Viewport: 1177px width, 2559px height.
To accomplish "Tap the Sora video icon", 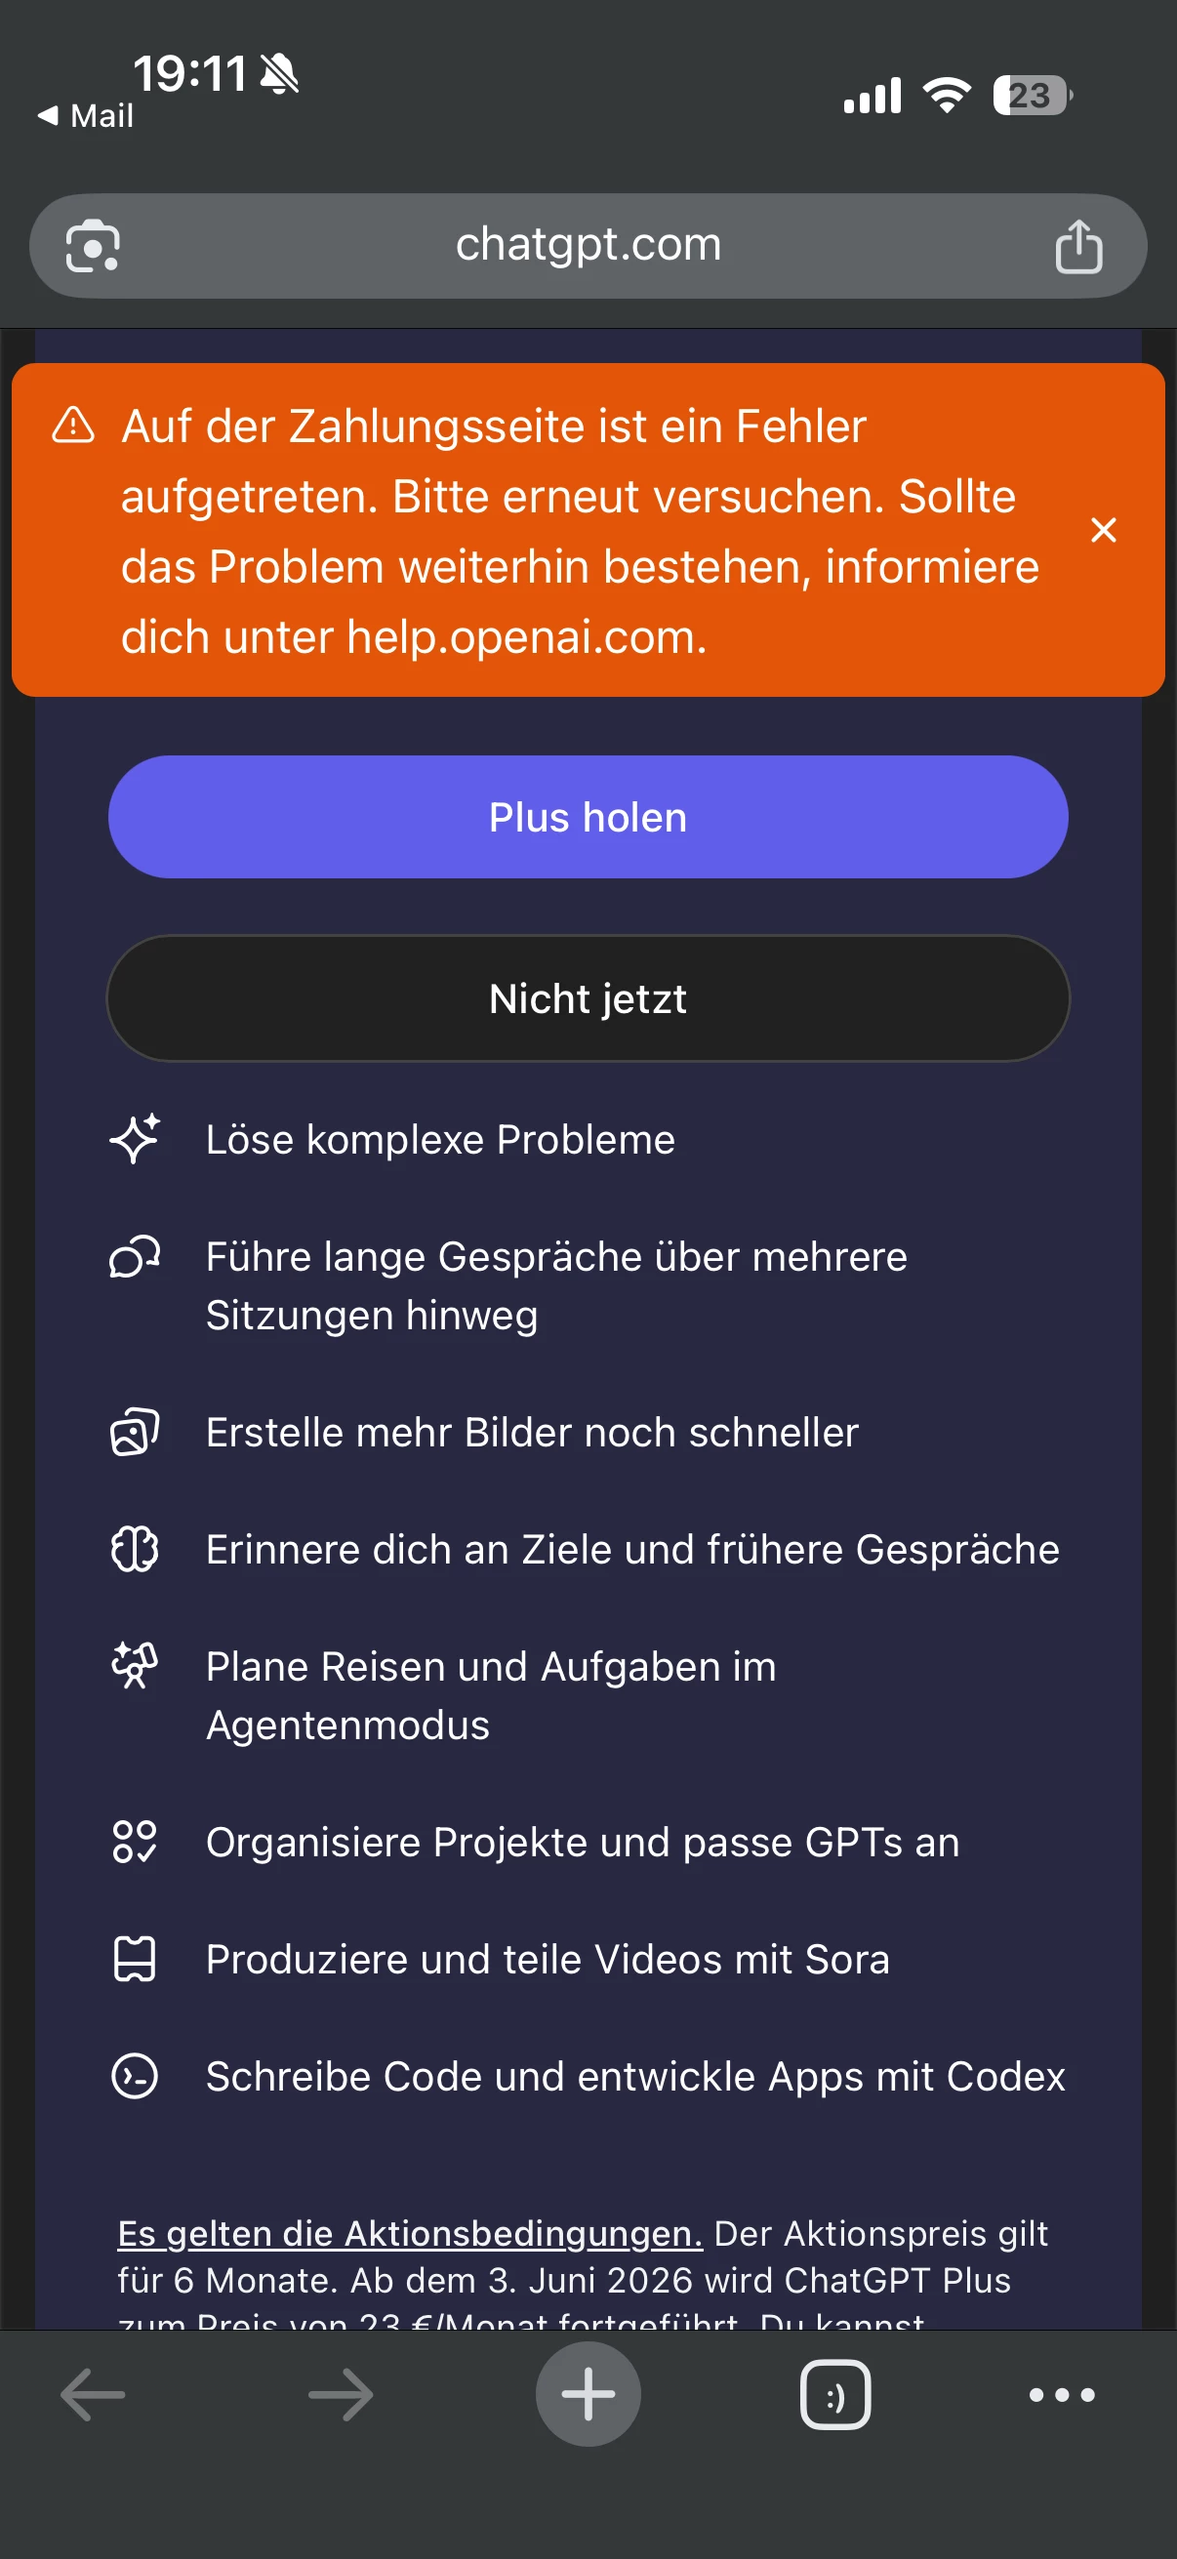I will [135, 1958].
